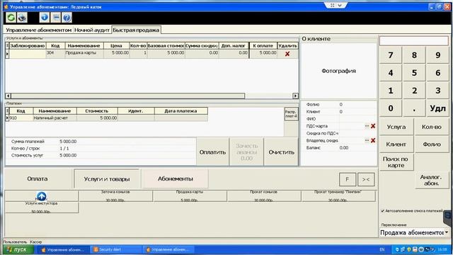
Task: Tap the keypad decimal point button
Action: pyautogui.click(x=414, y=108)
